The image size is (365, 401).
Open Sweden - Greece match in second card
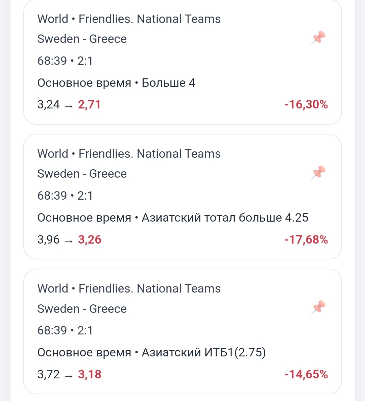pyautogui.click(x=82, y=174)
